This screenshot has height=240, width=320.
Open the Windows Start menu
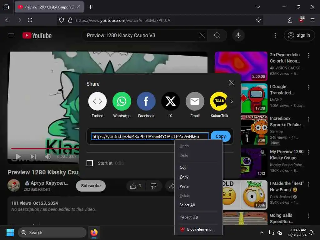pyautogui.click(x=10, y=232)
